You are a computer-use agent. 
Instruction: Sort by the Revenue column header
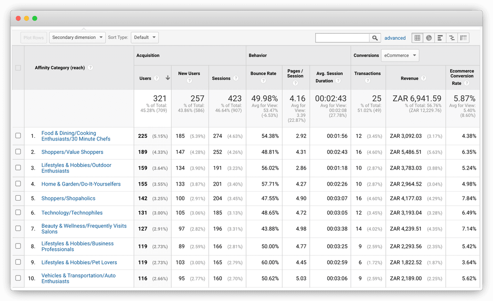409,78
